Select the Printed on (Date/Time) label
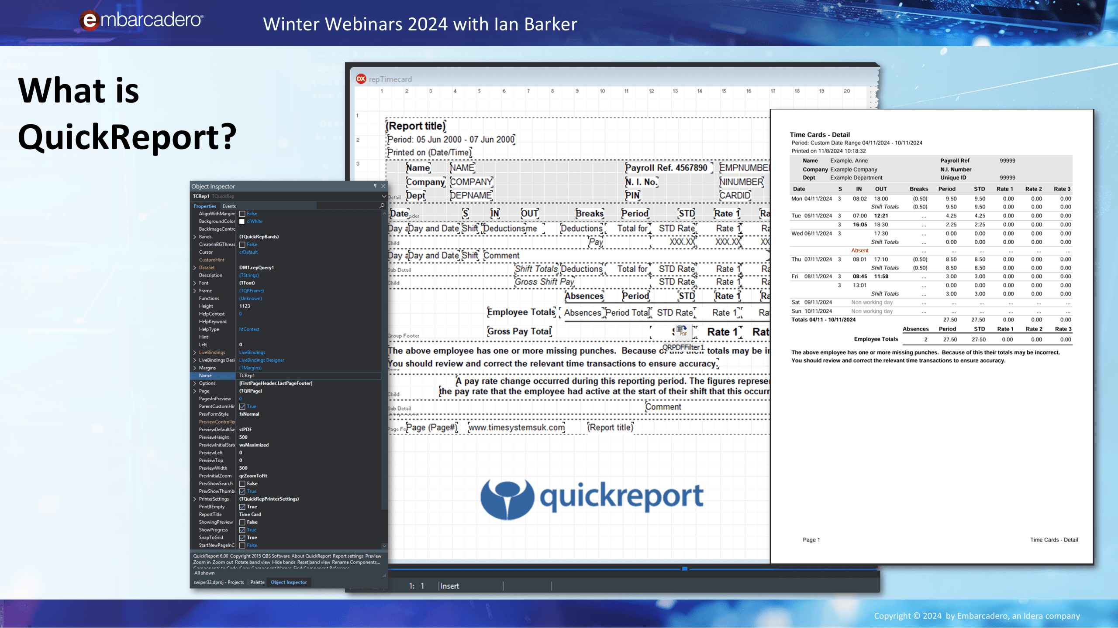 click(x=430, y=152)
